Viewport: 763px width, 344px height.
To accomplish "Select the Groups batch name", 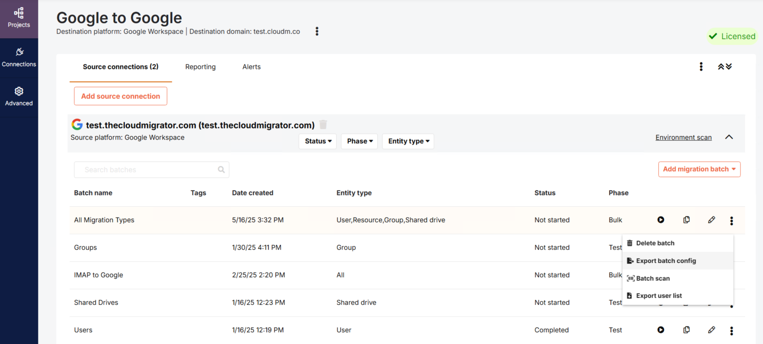I will [85, 247].
